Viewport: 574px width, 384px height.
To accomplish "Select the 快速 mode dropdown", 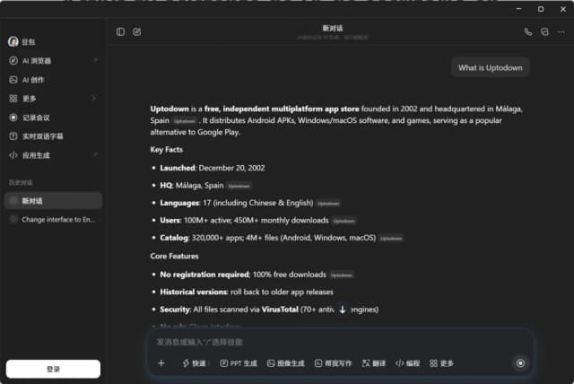I will point(195,363).
